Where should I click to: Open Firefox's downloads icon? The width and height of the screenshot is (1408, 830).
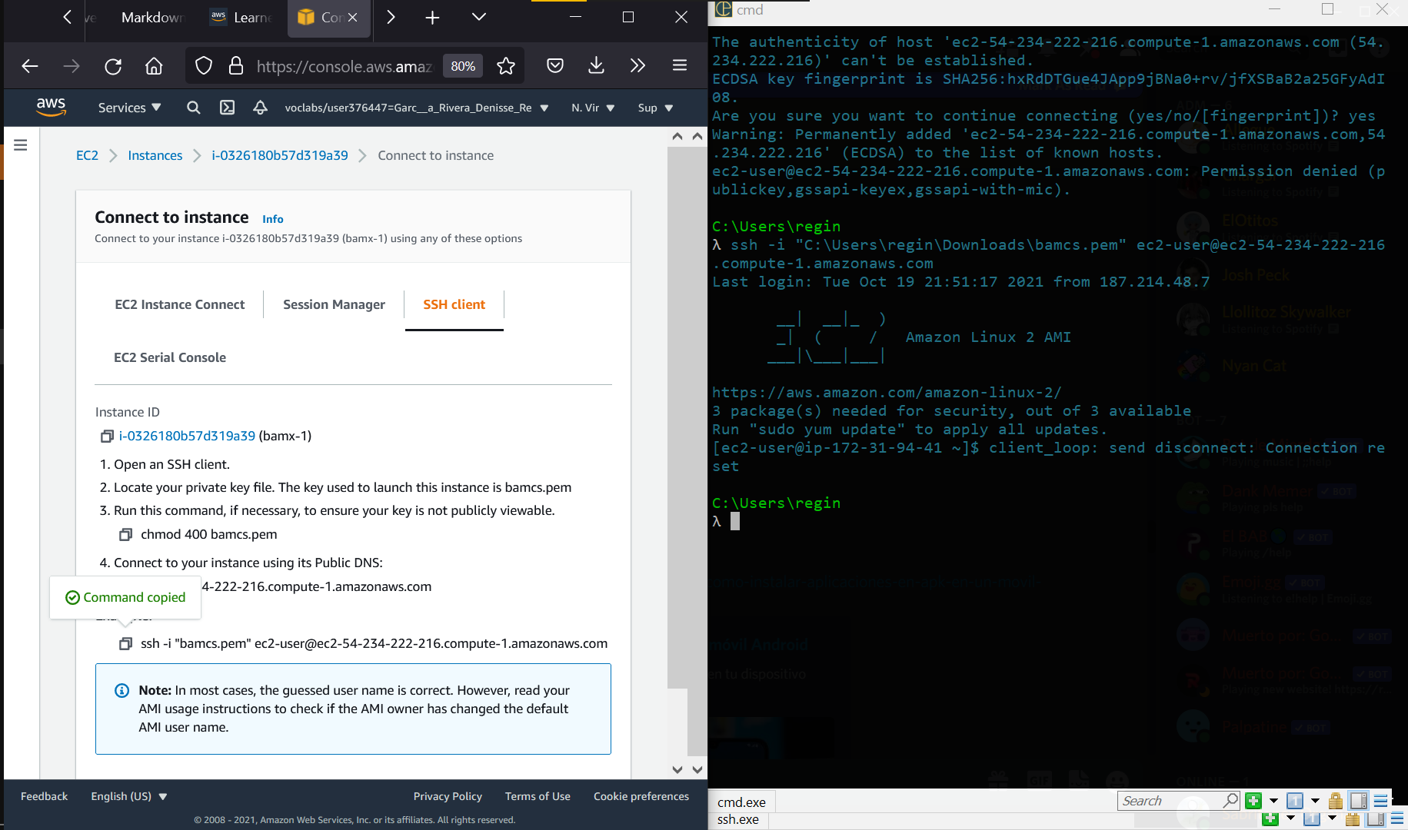pyautogui.click(x=596, y=66)
